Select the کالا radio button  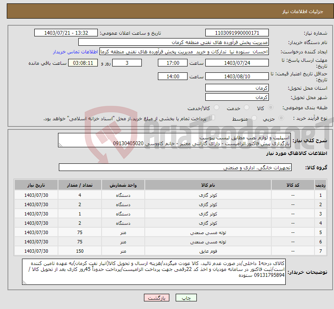(271, 108)
